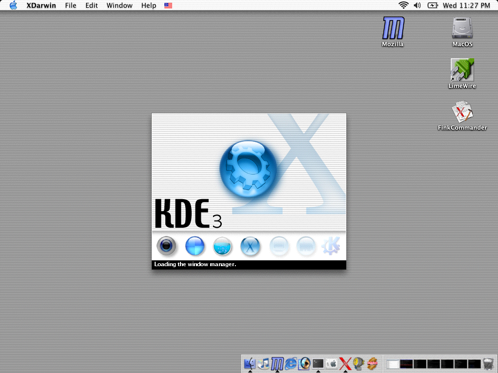This screenshot has height=373, width=498.
Task: Open the File menu
Action: [x=71, y=5]
